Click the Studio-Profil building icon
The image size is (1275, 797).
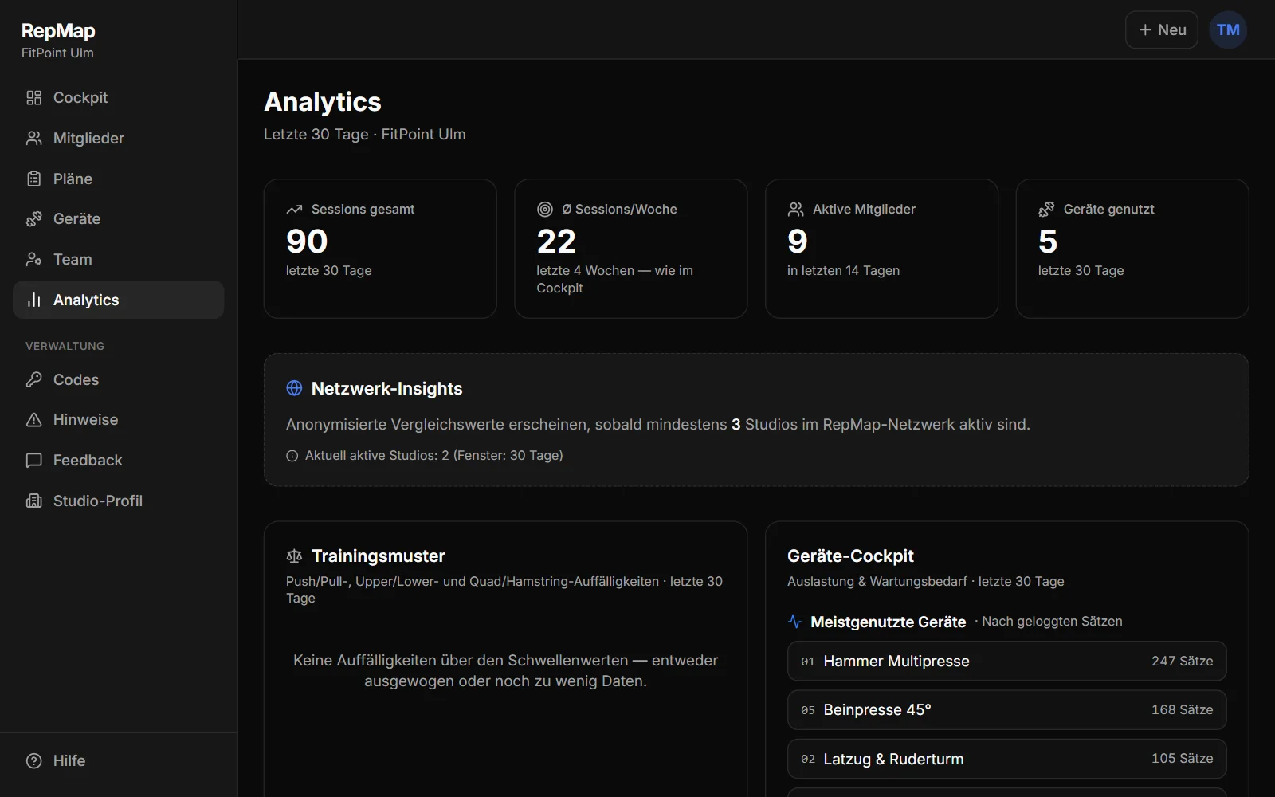pyautogui.click(x=33, y=501)
